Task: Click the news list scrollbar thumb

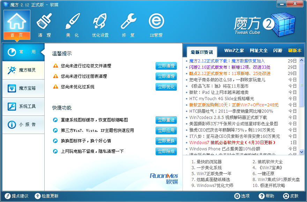Action: pyautogui.click(x=301, y=85)
